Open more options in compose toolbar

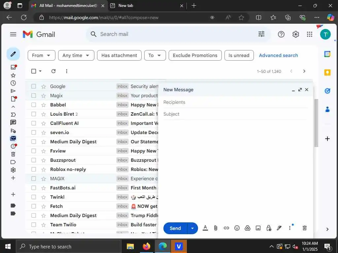290,228
